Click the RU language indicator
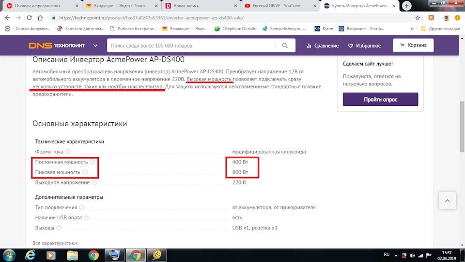This screenshot has width=465, height=262. pos(387,255)
